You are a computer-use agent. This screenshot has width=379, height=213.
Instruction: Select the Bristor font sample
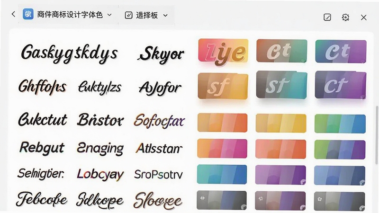point(100,120)
